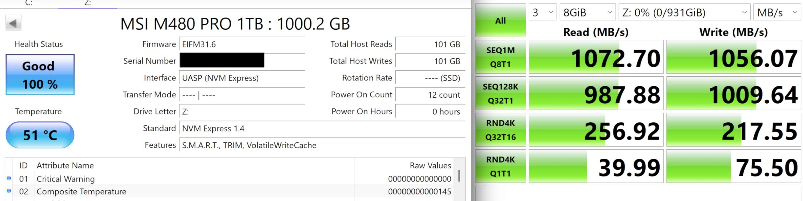Screen dimensions: 803x201
Task: Click the SEQ128K write result 1009.64
Action: point(733,93)
